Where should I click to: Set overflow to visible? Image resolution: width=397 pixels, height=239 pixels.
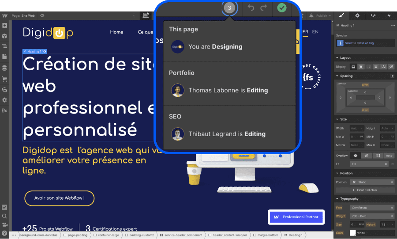pyautogui.click(x=356, y=156)
